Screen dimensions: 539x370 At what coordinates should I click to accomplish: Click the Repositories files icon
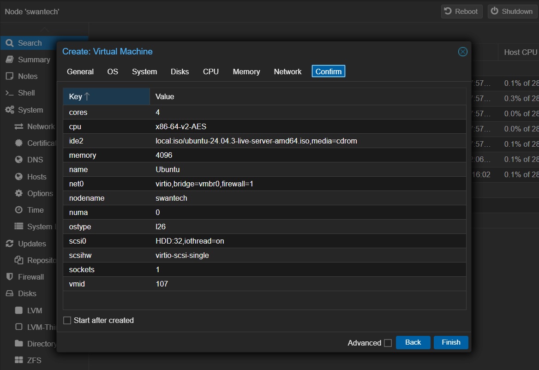(19, 260)
